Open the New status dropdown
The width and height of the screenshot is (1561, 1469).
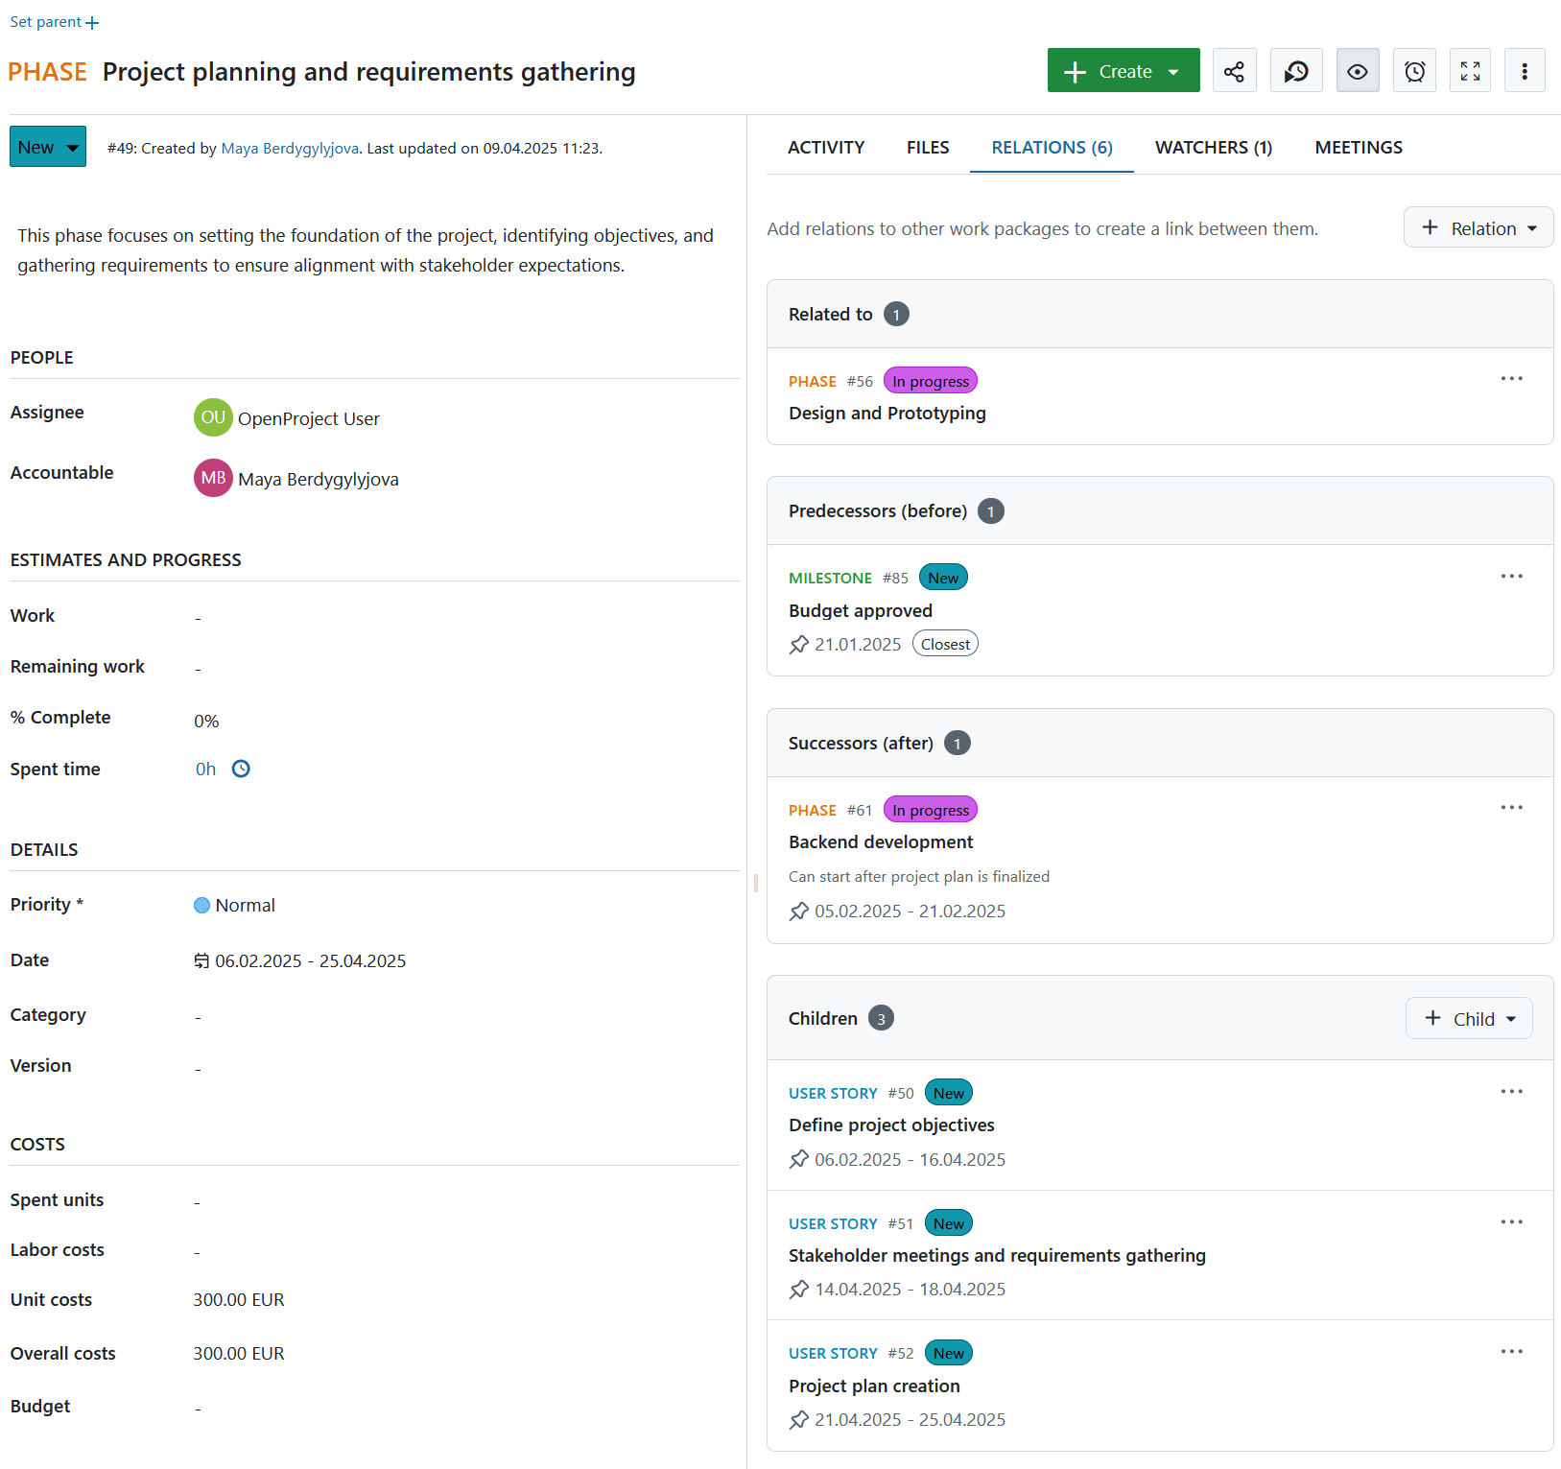(x=47, y=146)
